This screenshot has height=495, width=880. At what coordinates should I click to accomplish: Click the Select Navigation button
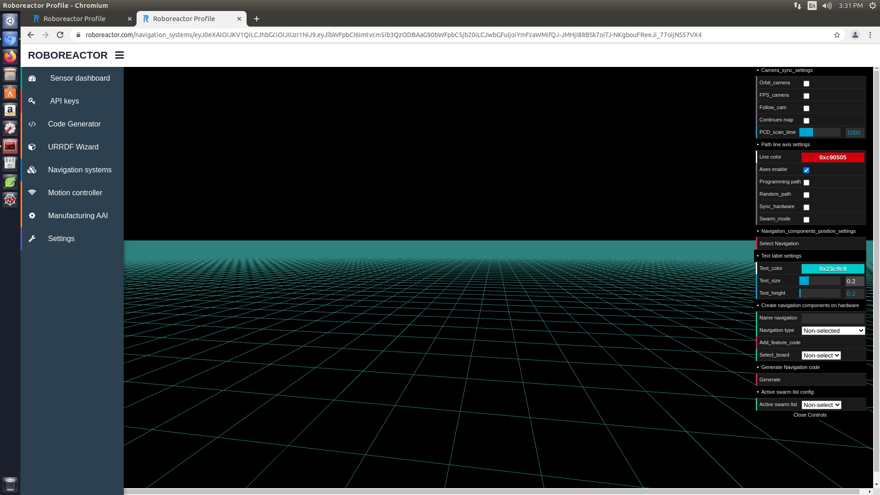click(810, 244)
